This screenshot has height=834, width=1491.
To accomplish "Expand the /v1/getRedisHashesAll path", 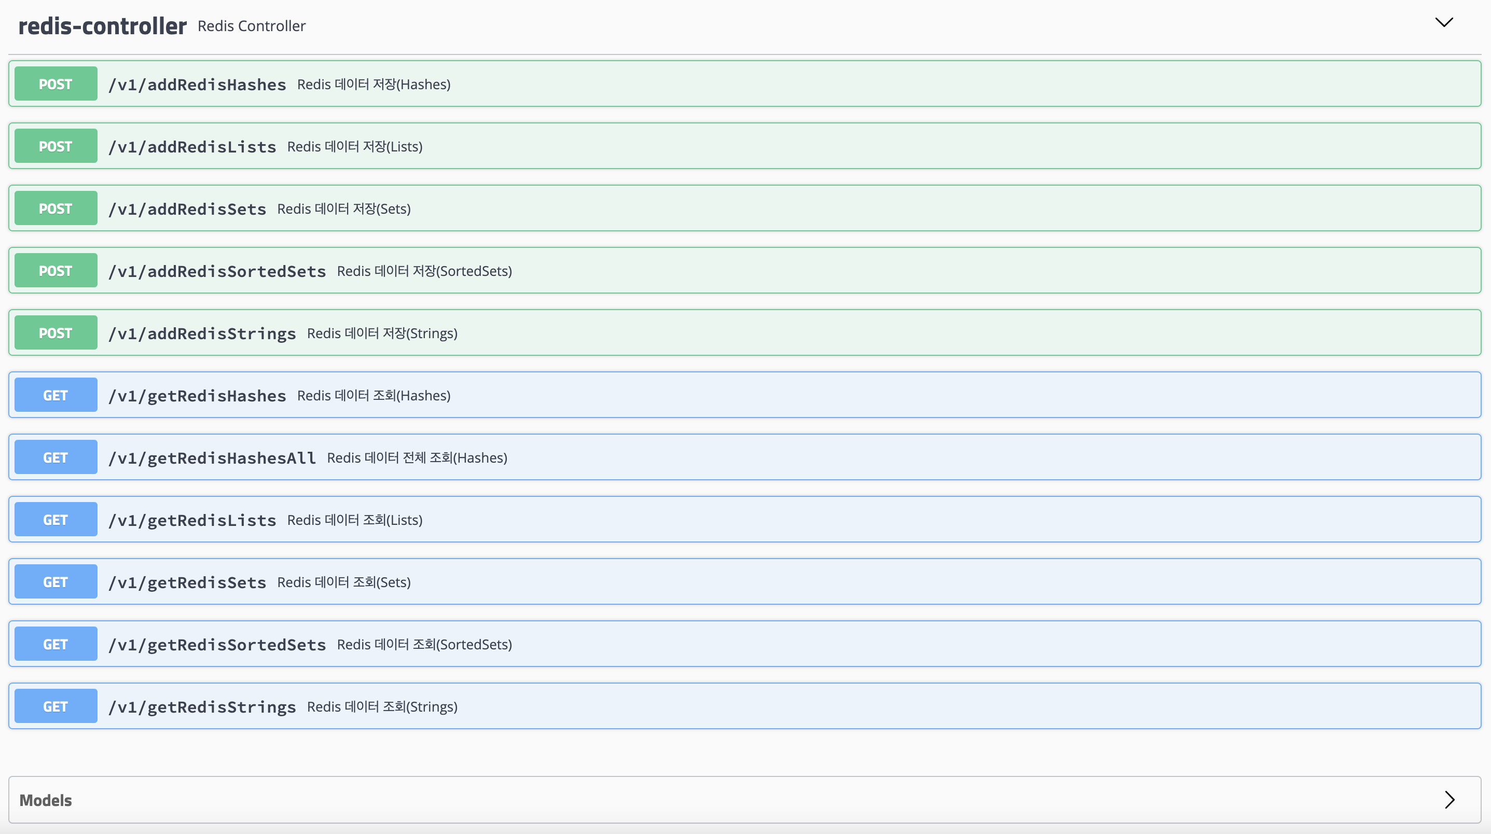I will [x=212, y=458].
